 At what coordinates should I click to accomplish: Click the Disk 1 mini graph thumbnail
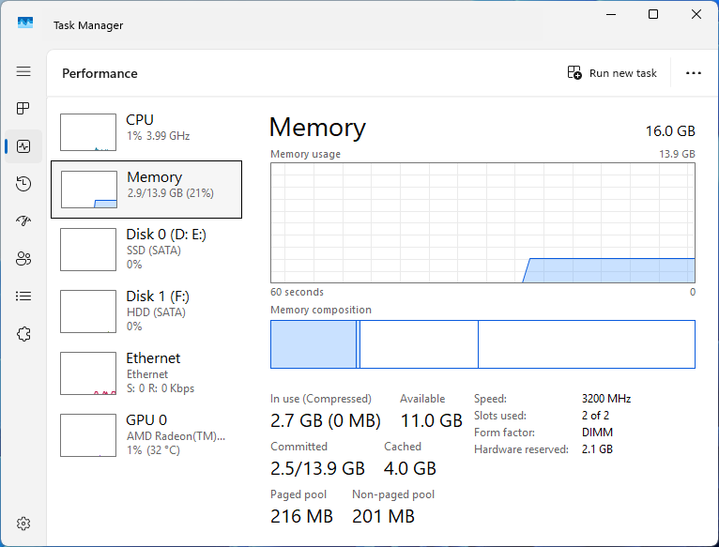pos(88,311)
